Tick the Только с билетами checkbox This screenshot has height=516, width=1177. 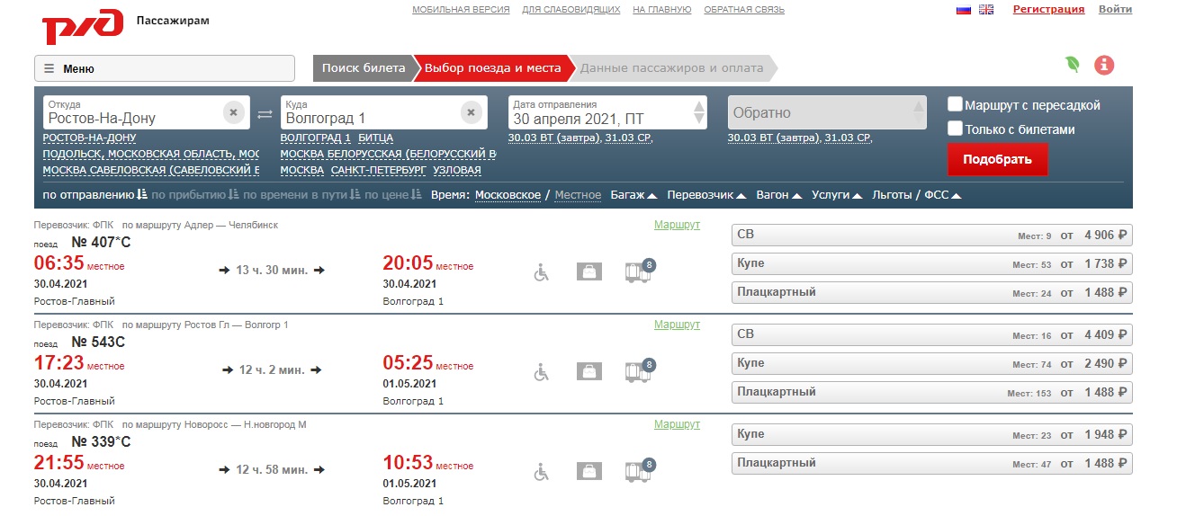pyautogui.click(x=956, y=129)
